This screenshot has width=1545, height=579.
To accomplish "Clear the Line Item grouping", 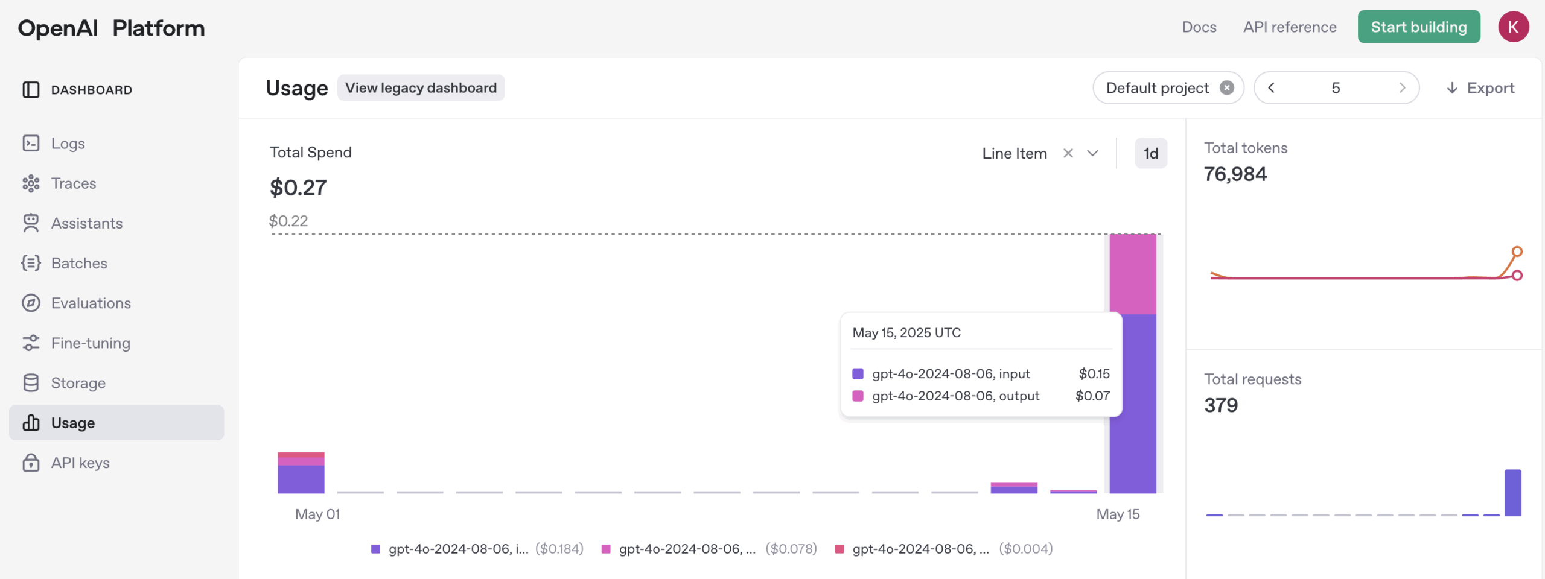I will [1068, 153].
